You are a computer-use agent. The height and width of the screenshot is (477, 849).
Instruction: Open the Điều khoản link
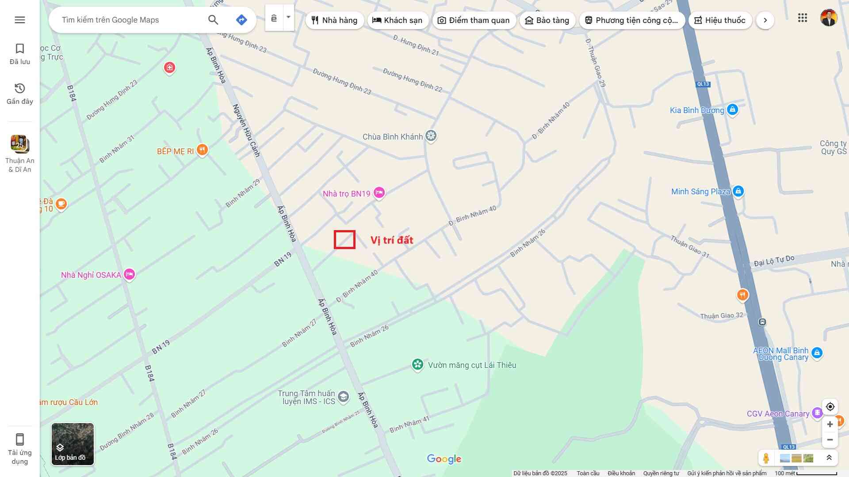click(621, 473)
